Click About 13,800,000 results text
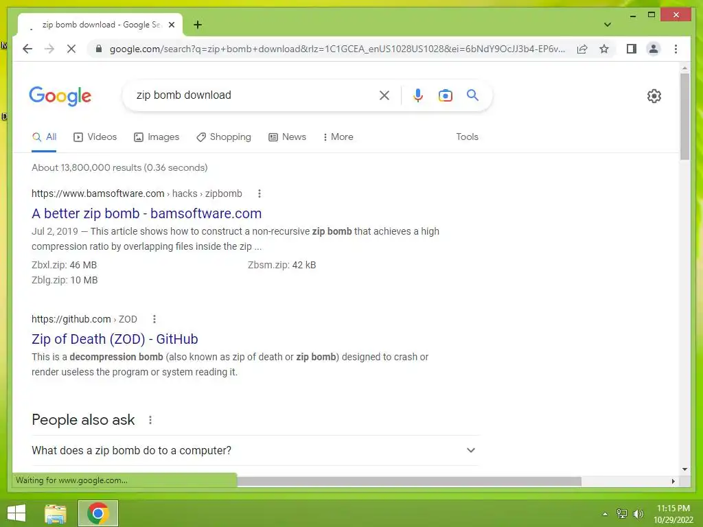Screen dimensions: 703x527 pyautogui.click(x=119, y=167)
